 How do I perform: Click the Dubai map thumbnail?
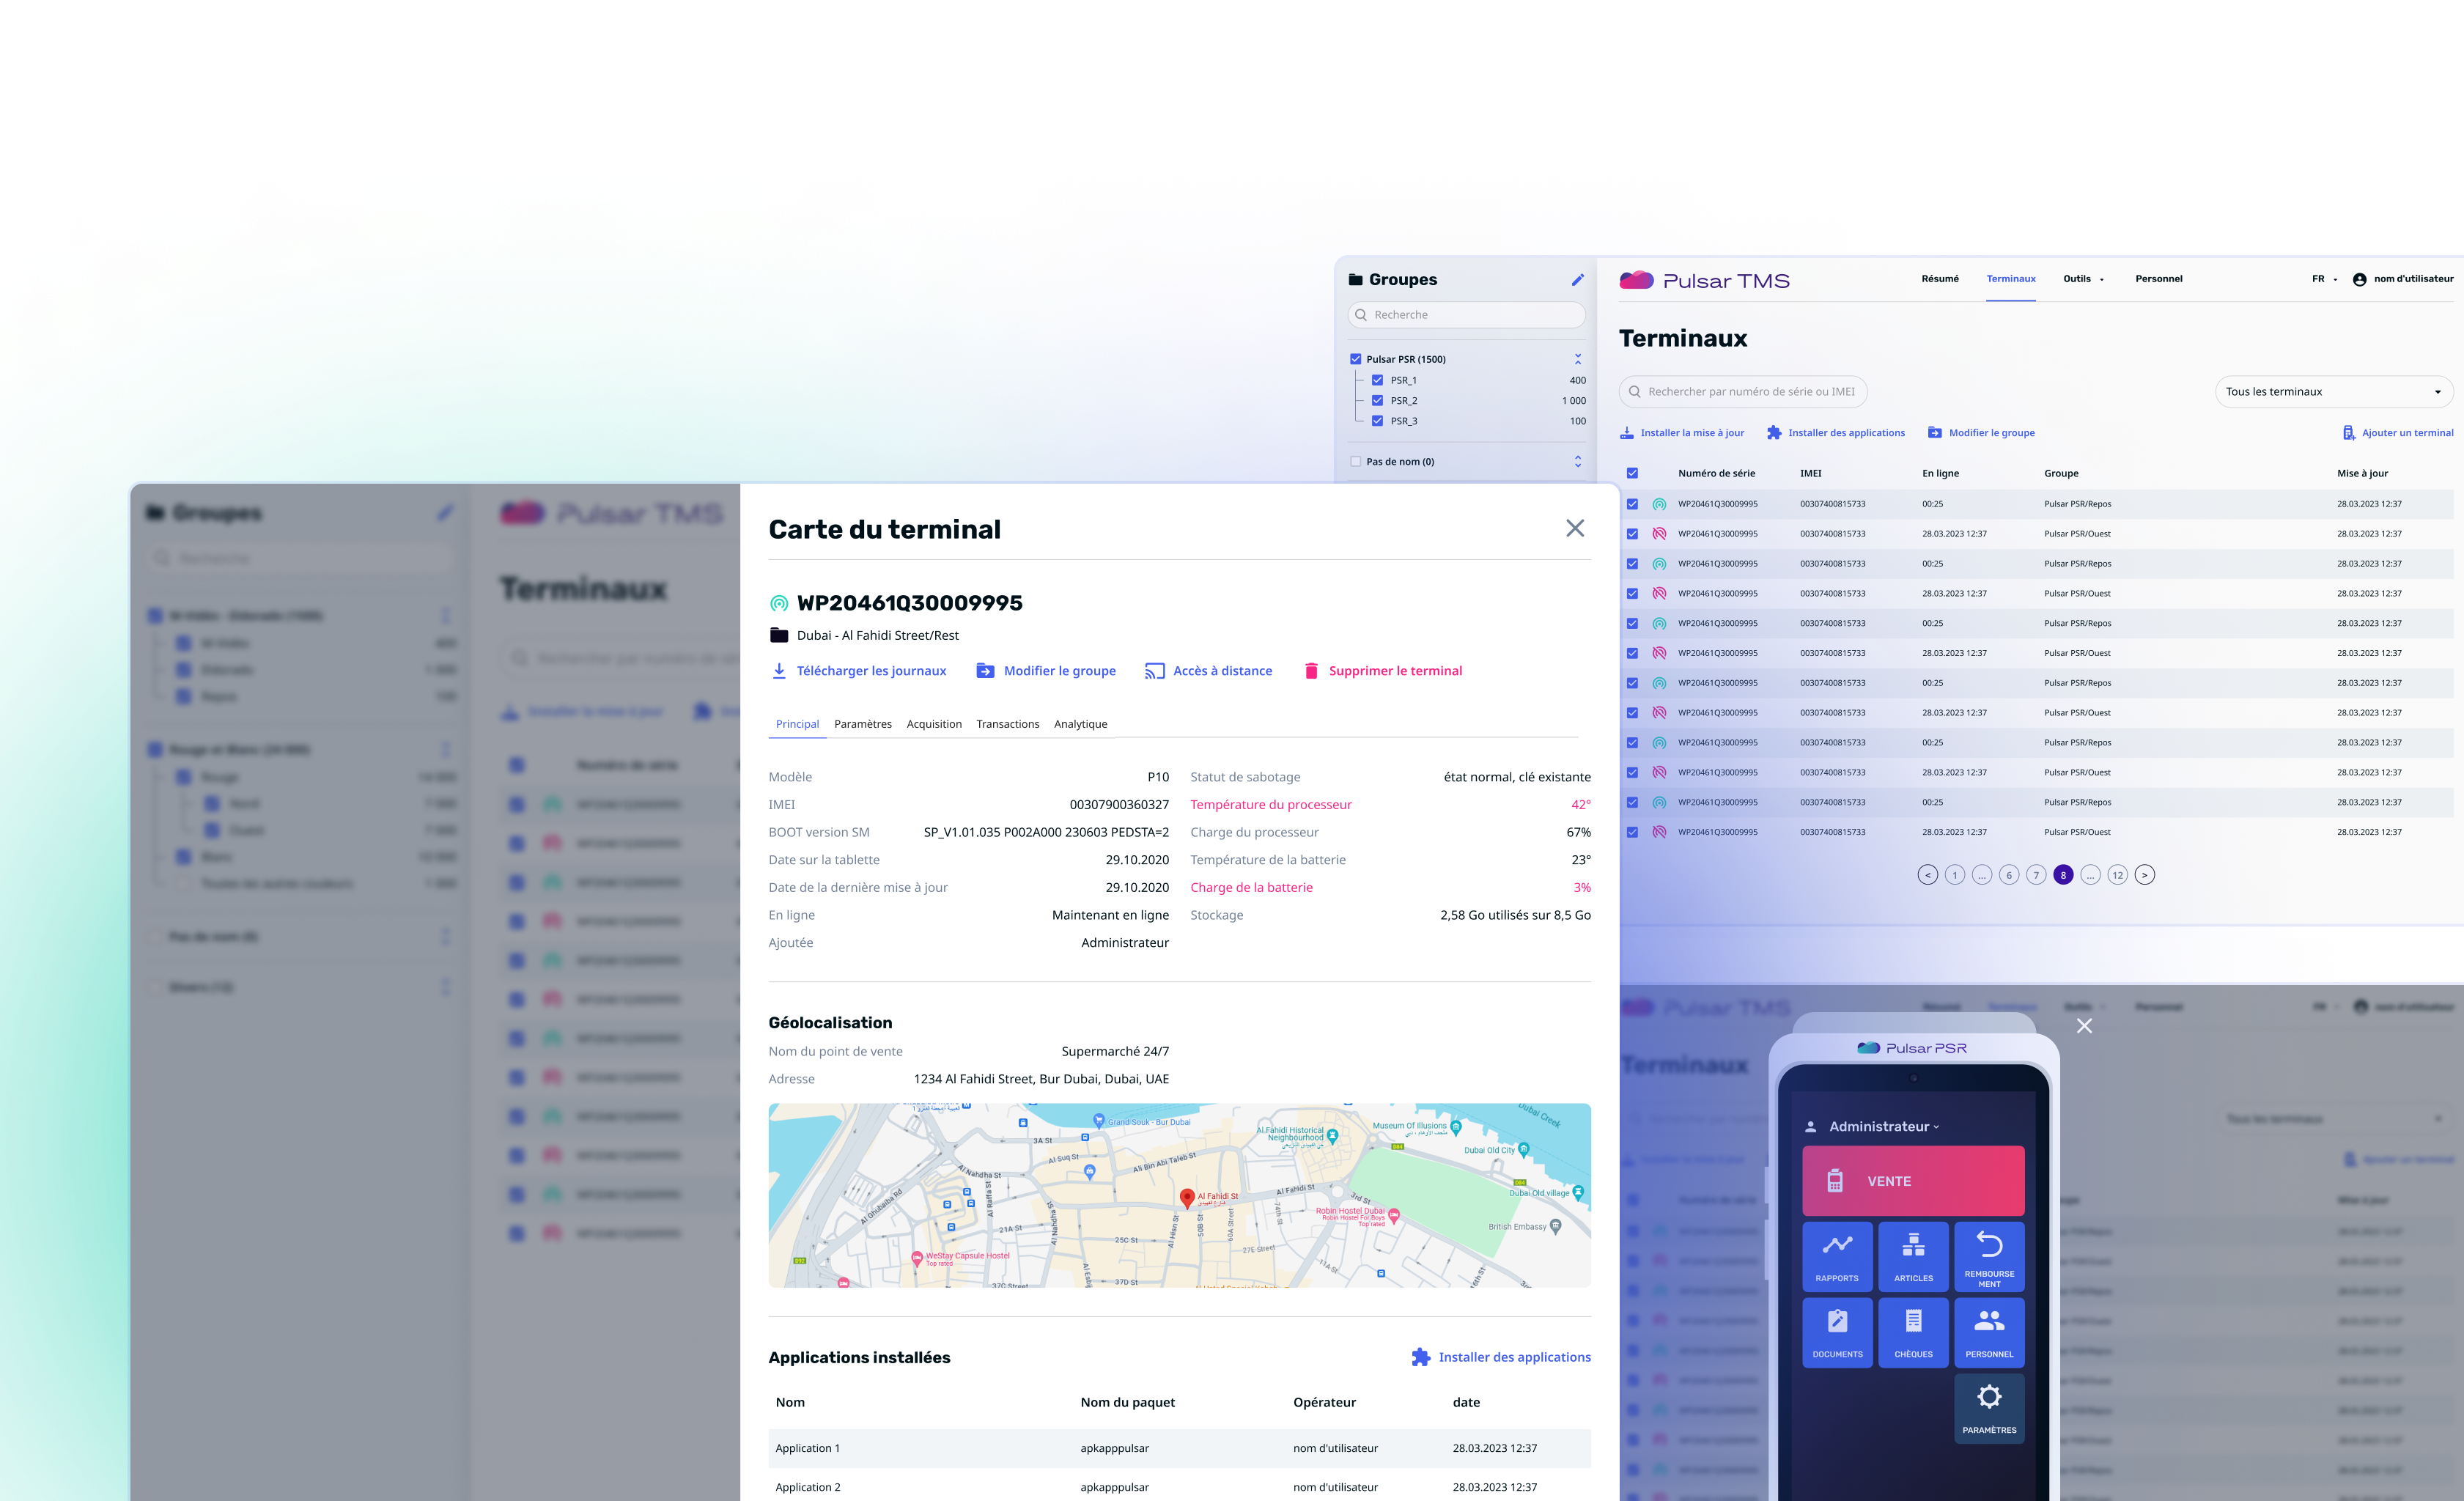click(1179, 1195)
